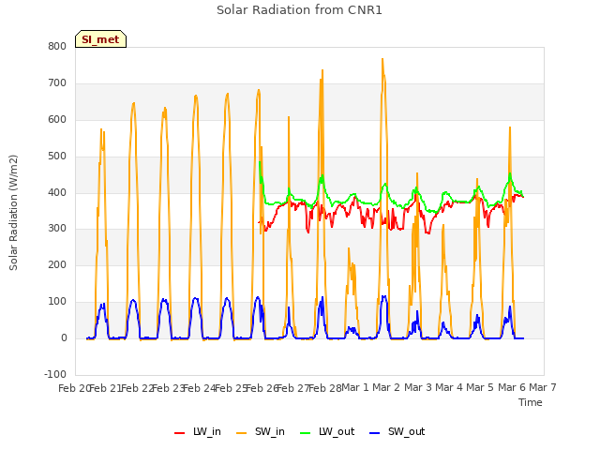Click the y-axis tick label 500
600x450 pixels.
coord(57,157)
